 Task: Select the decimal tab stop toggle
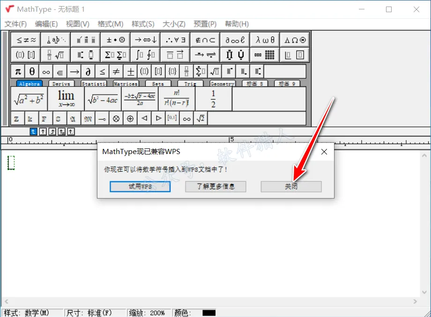(x=71, y=132)
